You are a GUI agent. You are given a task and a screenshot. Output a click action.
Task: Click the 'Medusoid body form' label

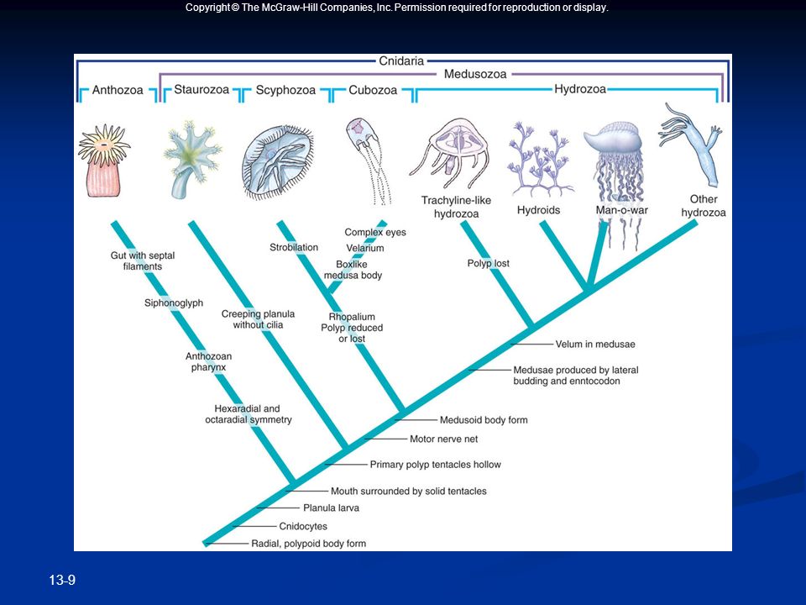484,420
